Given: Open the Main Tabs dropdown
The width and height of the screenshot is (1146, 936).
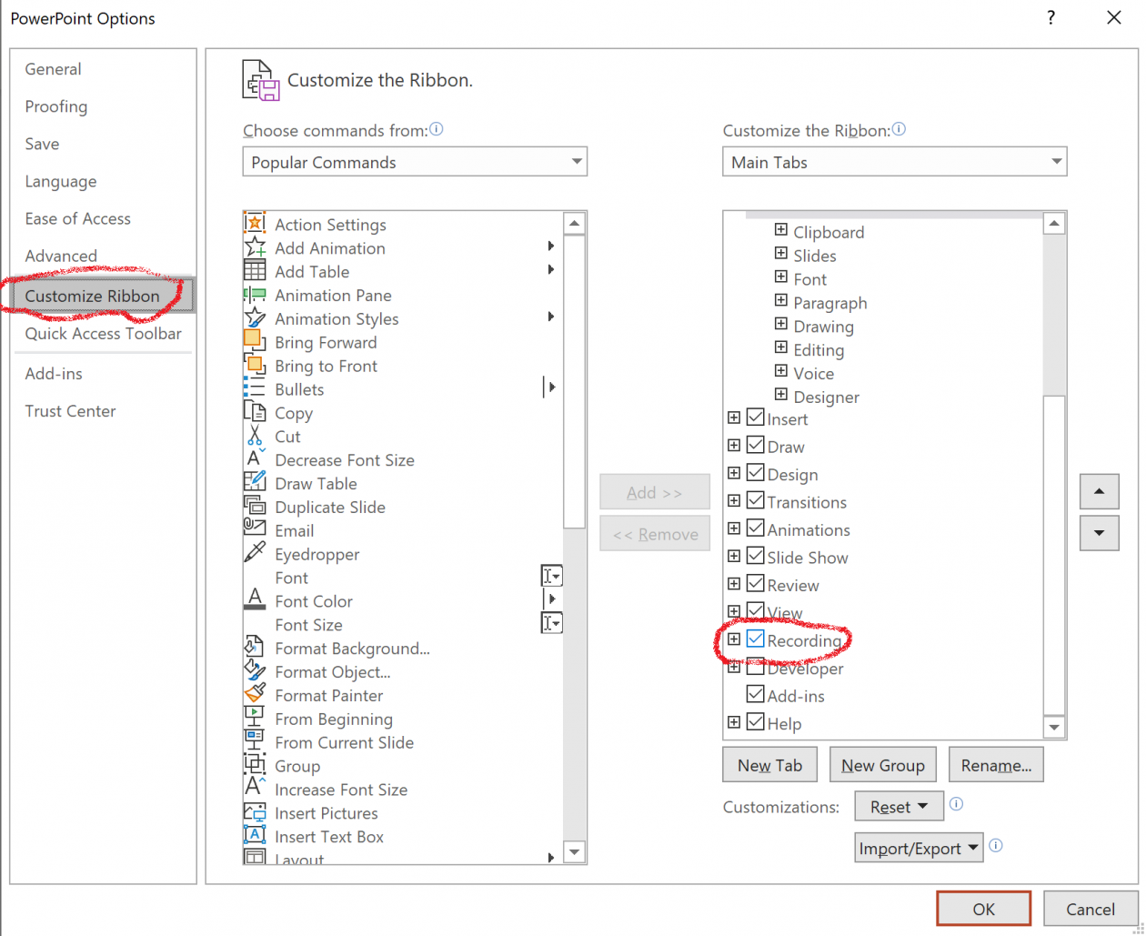Looking at the screenshot, I should click(x=895, y=162).
